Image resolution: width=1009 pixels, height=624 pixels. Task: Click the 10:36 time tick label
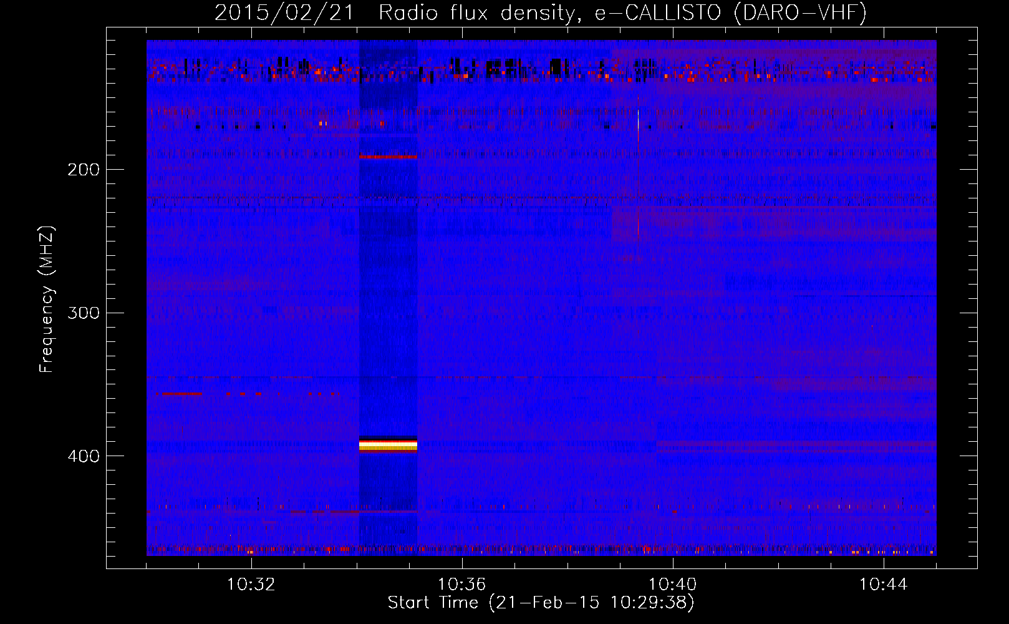pyautogui.click(x=462, y=585)
